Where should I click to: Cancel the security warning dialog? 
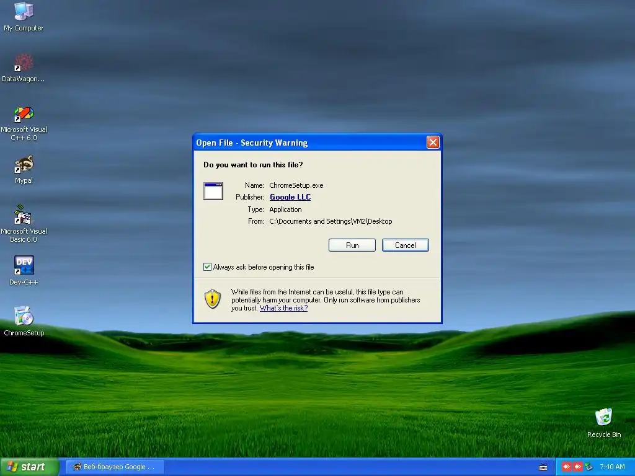point(406,245)
